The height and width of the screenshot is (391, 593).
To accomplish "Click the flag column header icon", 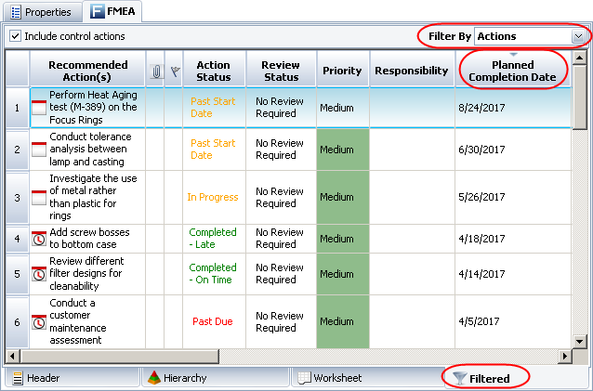I will (173, 71).
